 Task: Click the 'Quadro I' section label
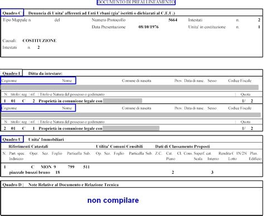click(x=11, y=73)
